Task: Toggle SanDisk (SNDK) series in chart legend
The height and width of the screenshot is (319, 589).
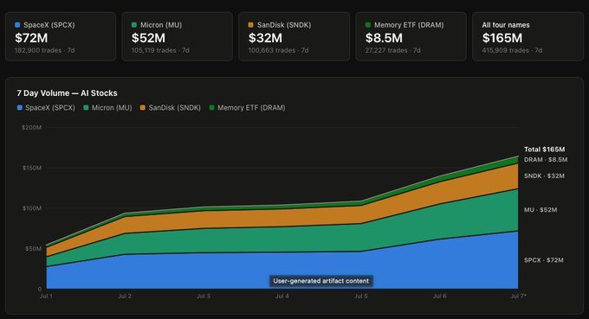Action: click(x=171, y=108)
